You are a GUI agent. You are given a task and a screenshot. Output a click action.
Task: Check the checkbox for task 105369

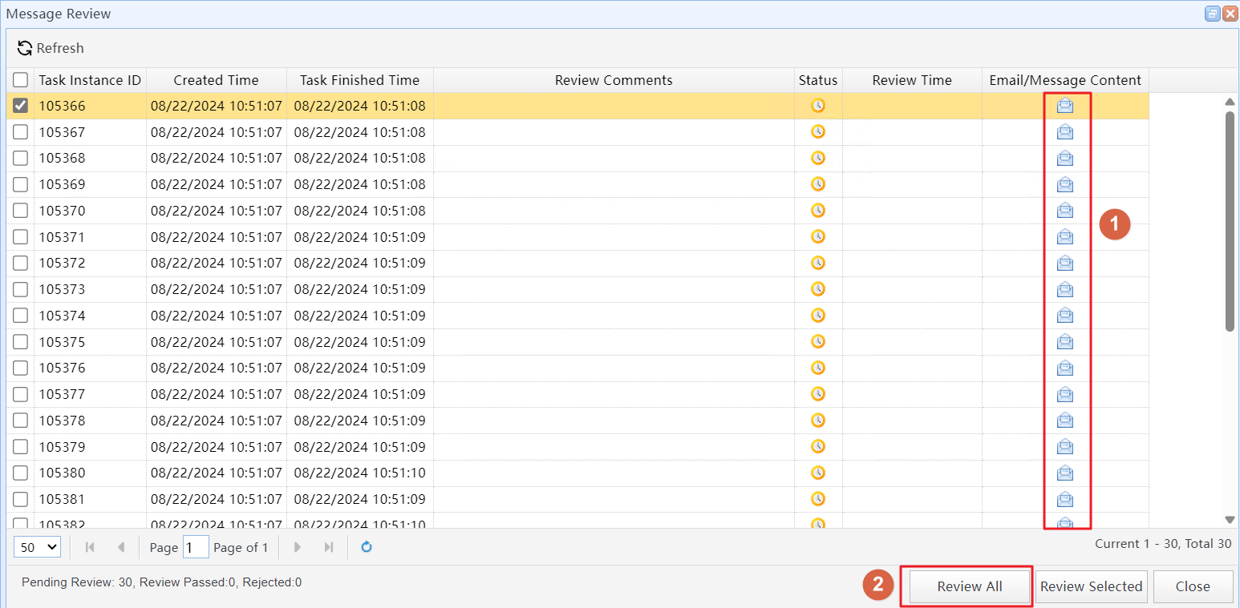click(x=21, y=184)
